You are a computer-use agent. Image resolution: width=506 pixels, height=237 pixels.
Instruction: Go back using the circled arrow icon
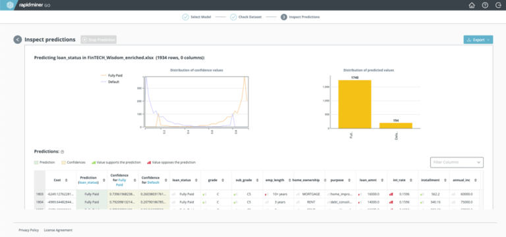pyautogui.click(x=17, y=39)
